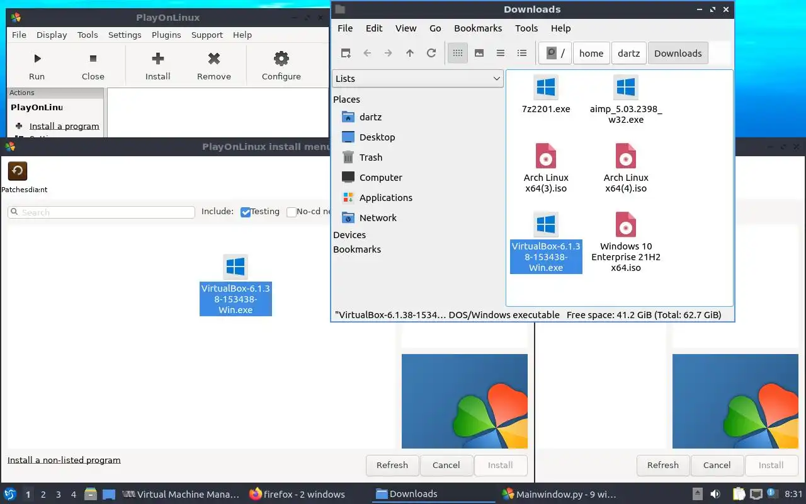This screenshot has height=504, width=806.
Task: Open Edit menu in Downloads window
Action: point(374,28)
